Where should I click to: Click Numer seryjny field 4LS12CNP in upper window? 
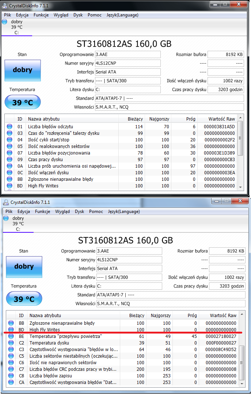(x=128, y=63)
